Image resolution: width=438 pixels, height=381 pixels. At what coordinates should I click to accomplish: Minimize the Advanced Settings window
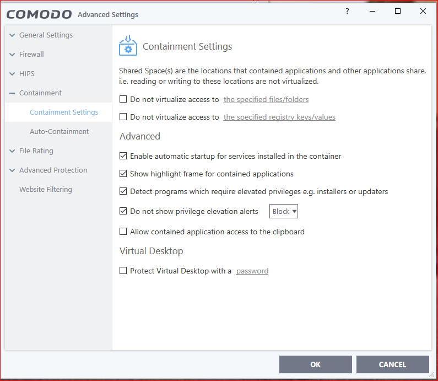[372, 12]
